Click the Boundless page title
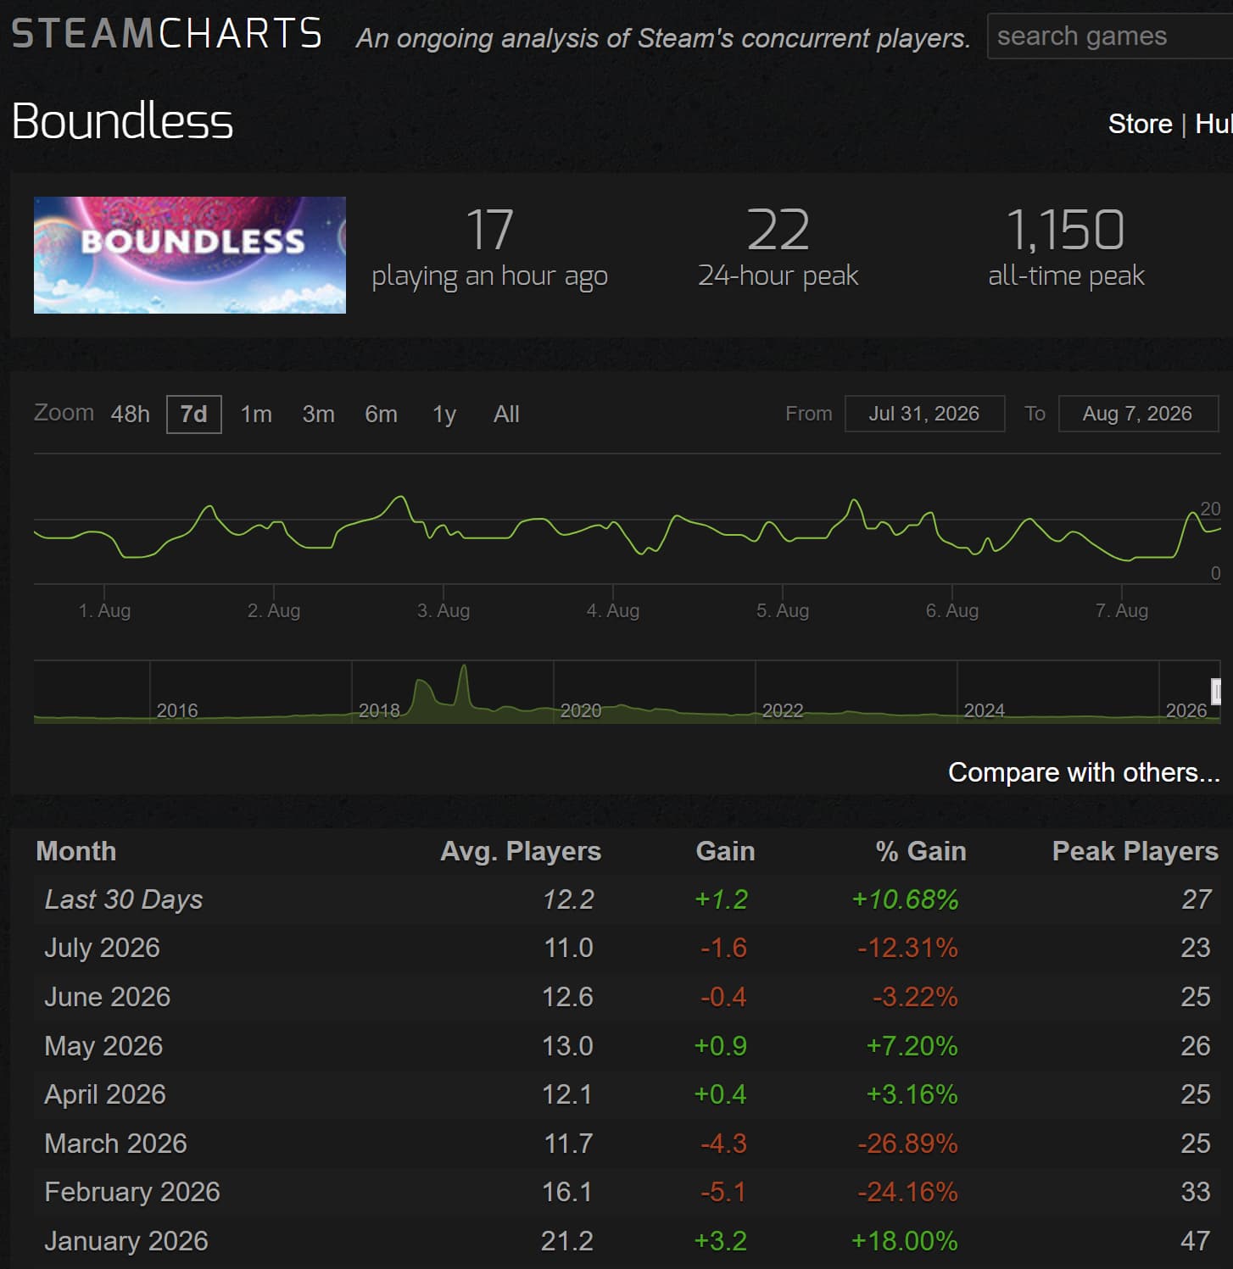 (x=122, y=121)
